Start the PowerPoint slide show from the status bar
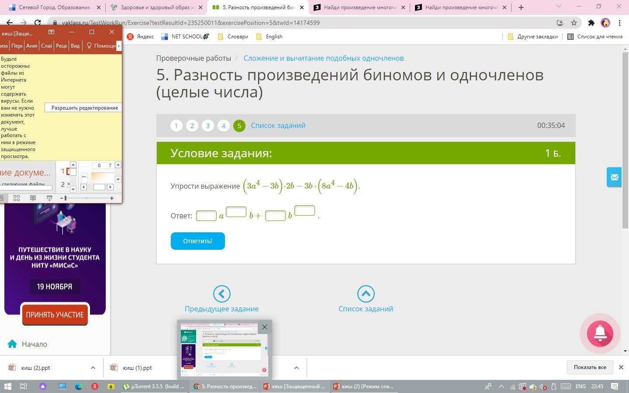The image size is (629, 393). click(x=49, y=198)
